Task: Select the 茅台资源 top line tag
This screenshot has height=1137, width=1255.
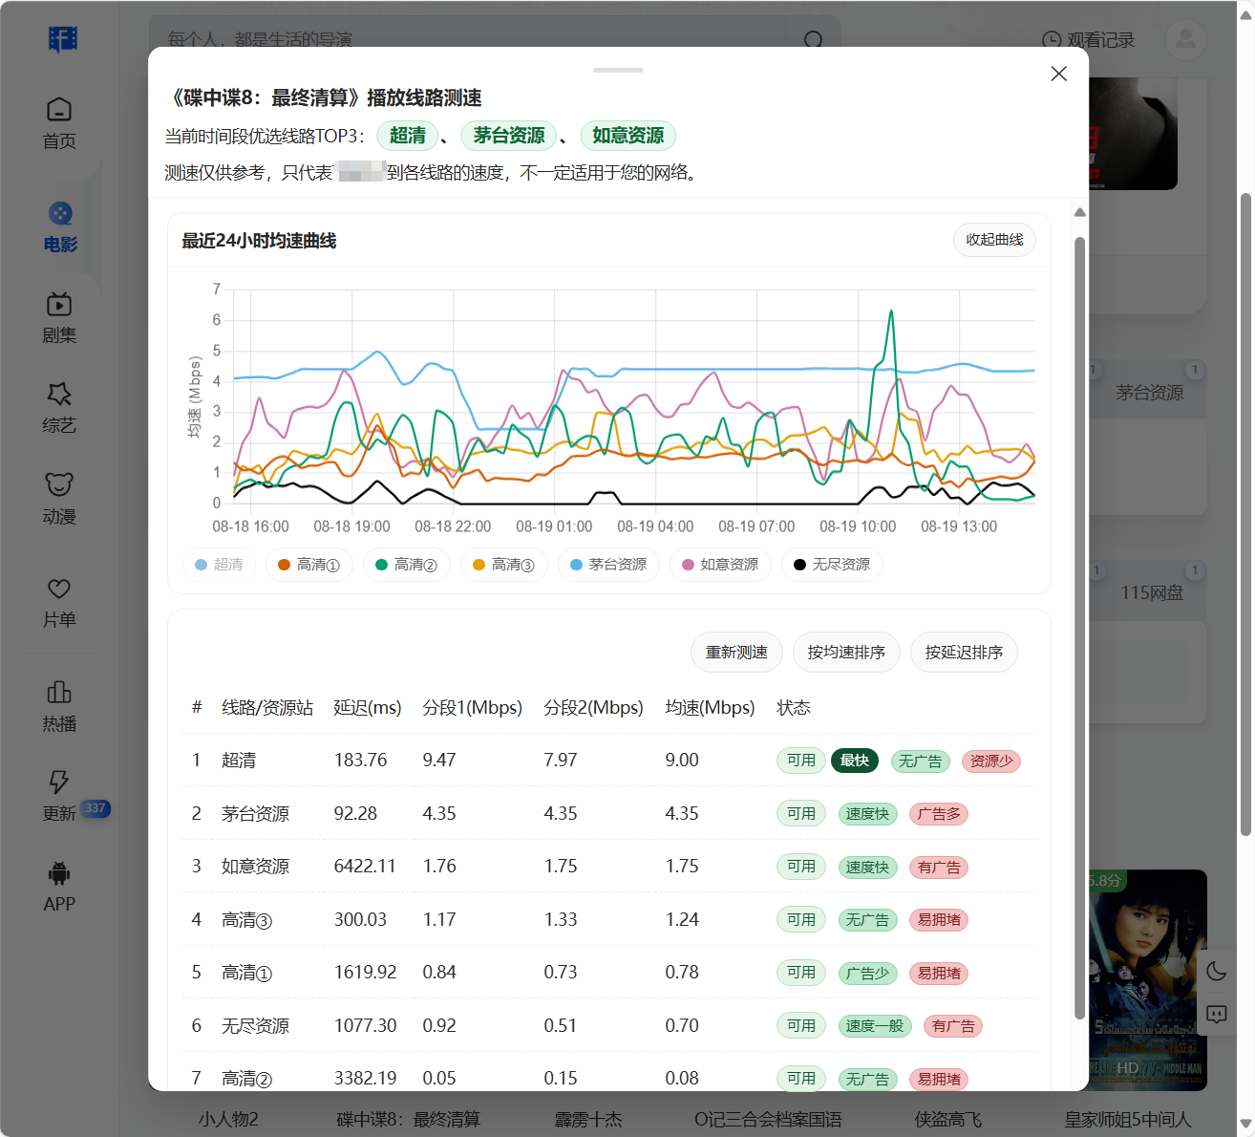Action: (x=509, y=136)
